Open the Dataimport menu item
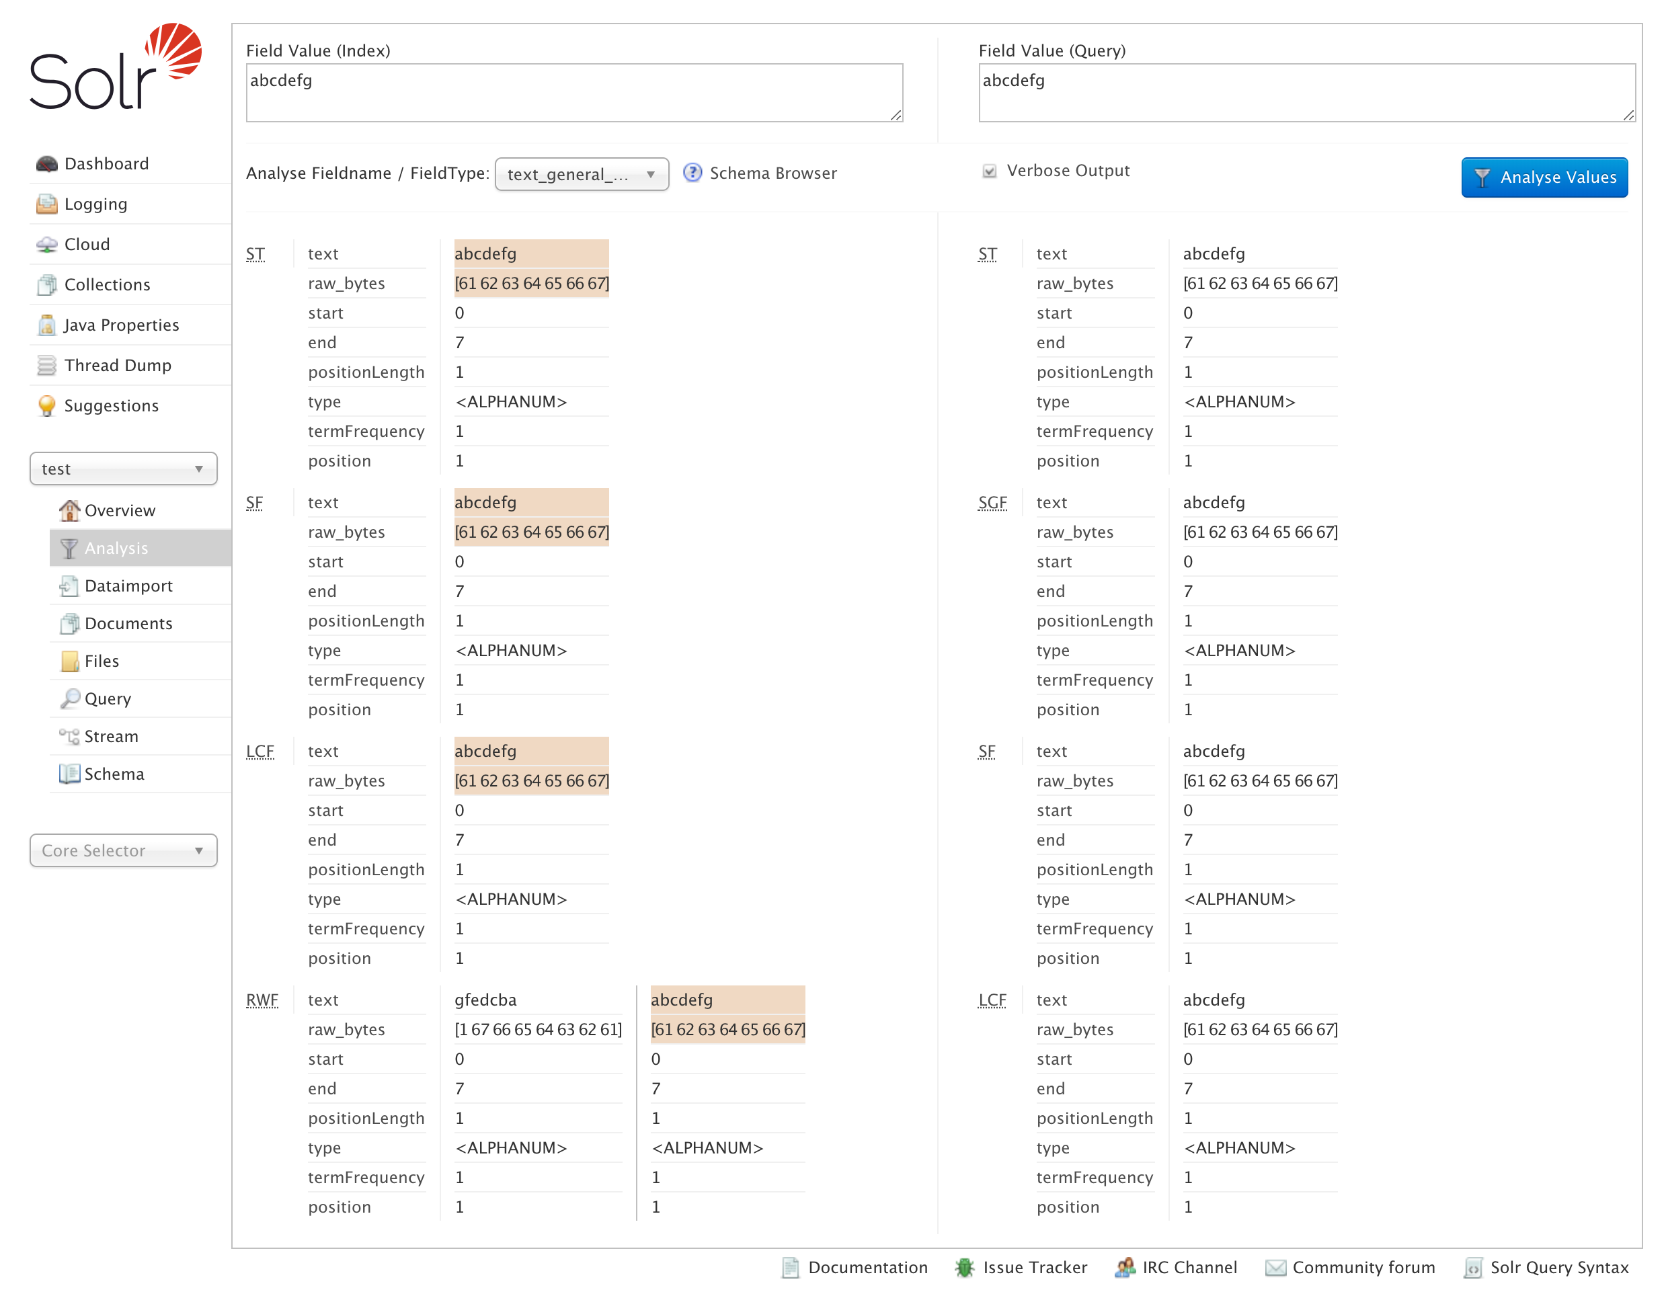The height and width of the screenshot is (1296, 1666). pos(128,586)
